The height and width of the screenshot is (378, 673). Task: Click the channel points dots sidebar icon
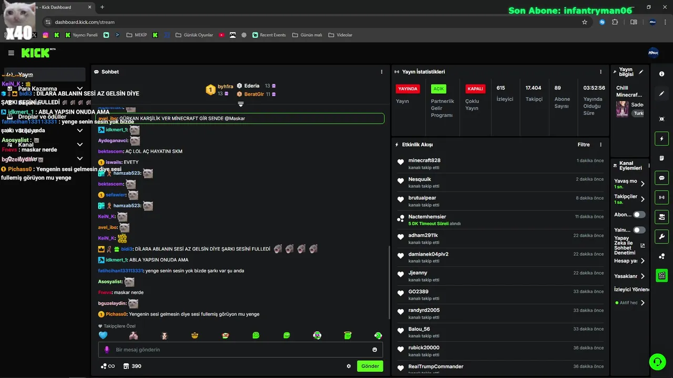coord(662,256)
